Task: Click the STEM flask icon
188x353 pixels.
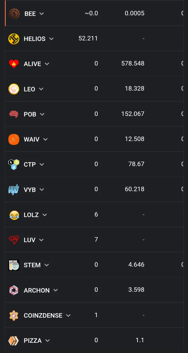Action: point(14,265)
